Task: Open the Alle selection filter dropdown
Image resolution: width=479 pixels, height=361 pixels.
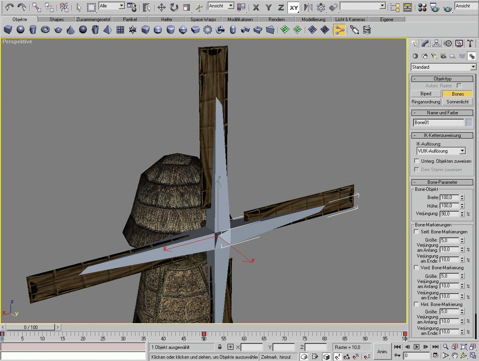Action: (121, 6)
